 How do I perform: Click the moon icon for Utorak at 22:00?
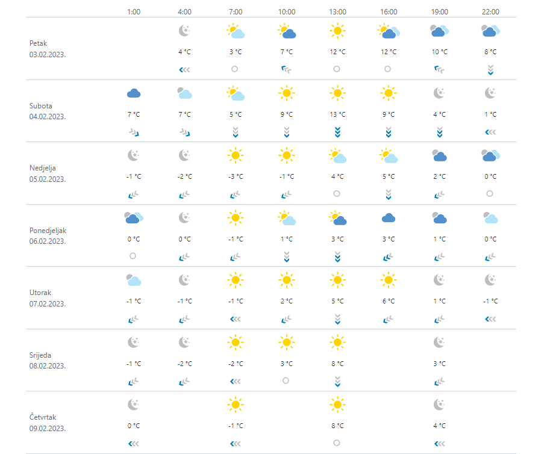click(x=490, y=280)
